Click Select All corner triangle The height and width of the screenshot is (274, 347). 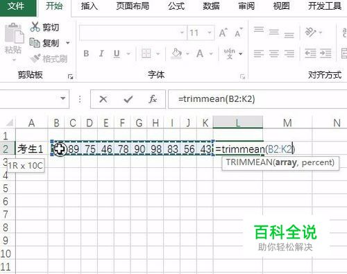pyautogui.click(x=10, y=122)
